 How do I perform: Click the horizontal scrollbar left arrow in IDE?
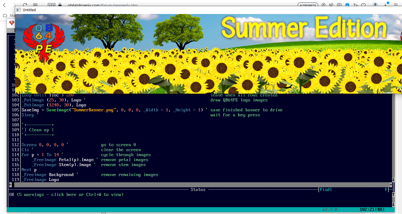[11, 184]
